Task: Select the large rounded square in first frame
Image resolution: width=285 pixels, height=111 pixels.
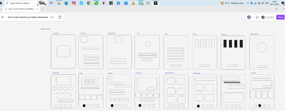Action: (x=63, y=51)
